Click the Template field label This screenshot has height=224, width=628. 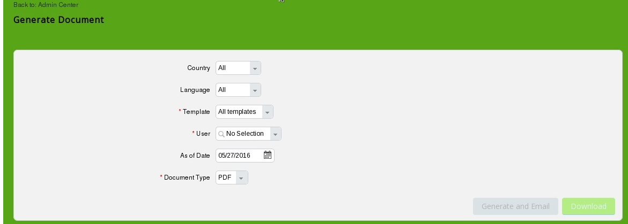coord(194,112)
